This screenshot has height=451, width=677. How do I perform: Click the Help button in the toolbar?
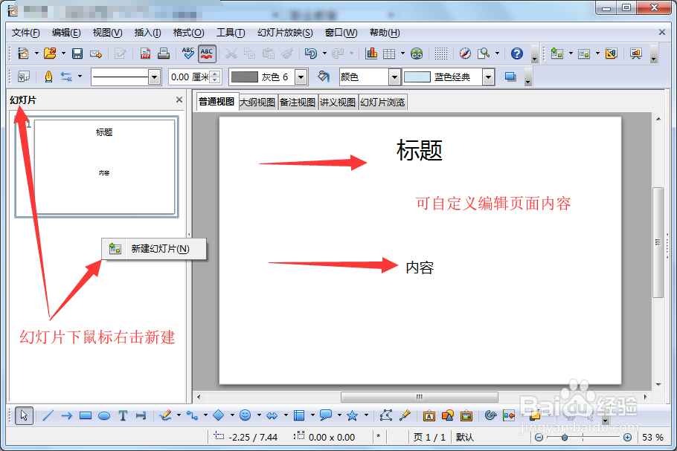click(x=516, y=53)
